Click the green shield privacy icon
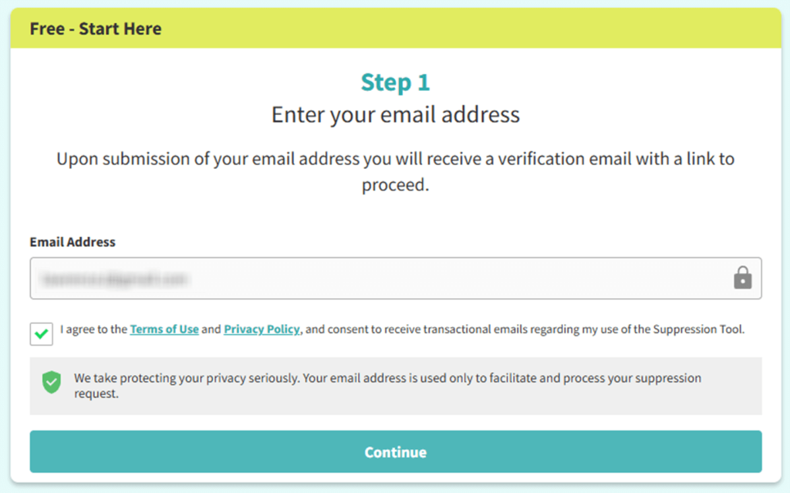Viewport: 790px width, 493px height. coord(51,382)
